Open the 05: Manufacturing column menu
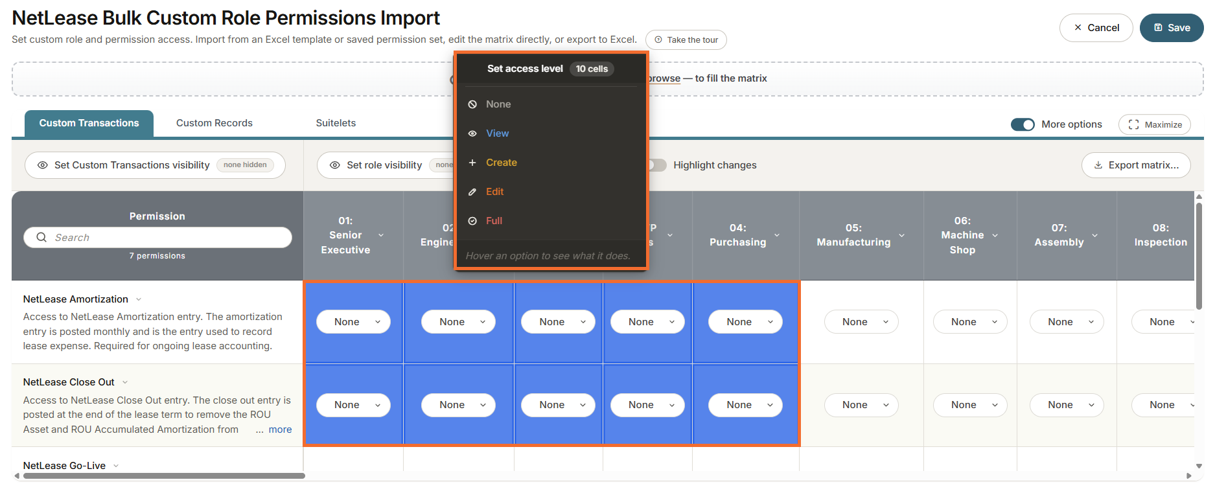Screen dimensions: 1215x493 [901, 235]
